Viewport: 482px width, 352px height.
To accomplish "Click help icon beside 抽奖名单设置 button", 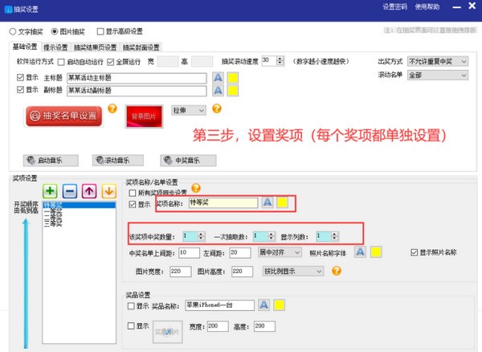I will coord(112,108).
